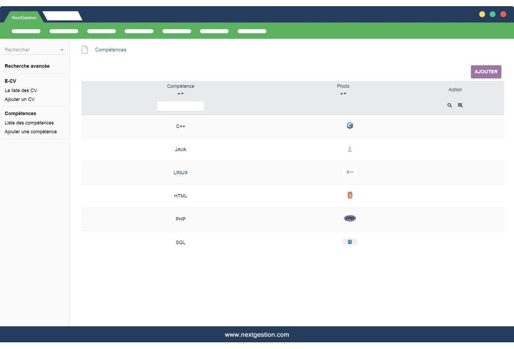The height and width of the screenshot is (349, 514).
Task: Click the magnifier search icon under Action
Action: tap(450, 105)
